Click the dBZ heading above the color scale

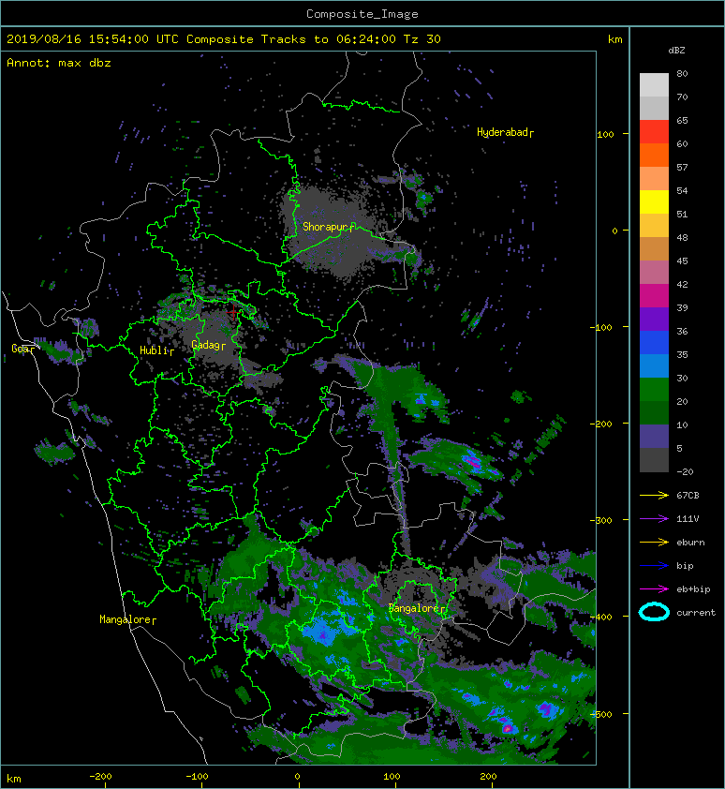pos(676,51)
